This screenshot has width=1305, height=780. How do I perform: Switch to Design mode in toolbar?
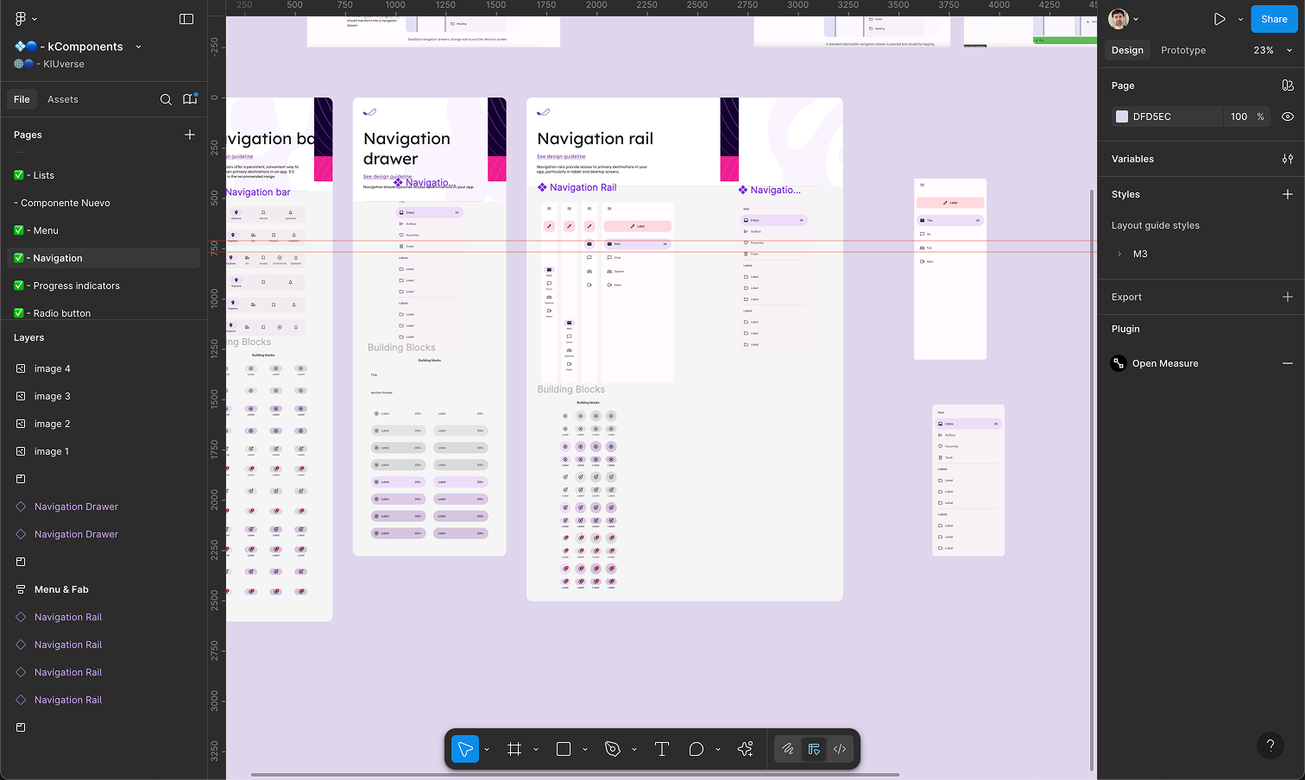click(x=814, y=749)
